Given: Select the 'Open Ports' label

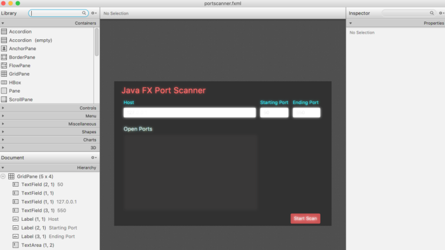Looking at the screenshot, I should point(138,129).
